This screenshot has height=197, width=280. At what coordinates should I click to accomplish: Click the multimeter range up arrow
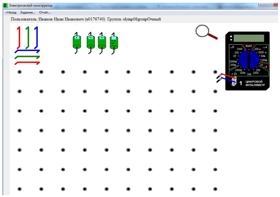point(231,36)
